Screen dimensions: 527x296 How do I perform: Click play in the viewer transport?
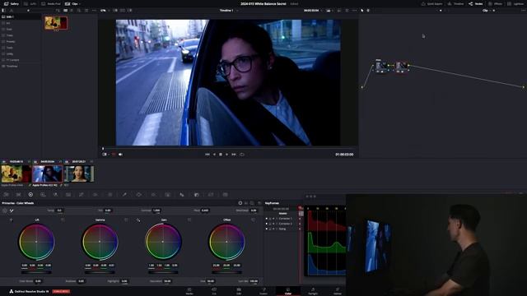tap(227, 155)
